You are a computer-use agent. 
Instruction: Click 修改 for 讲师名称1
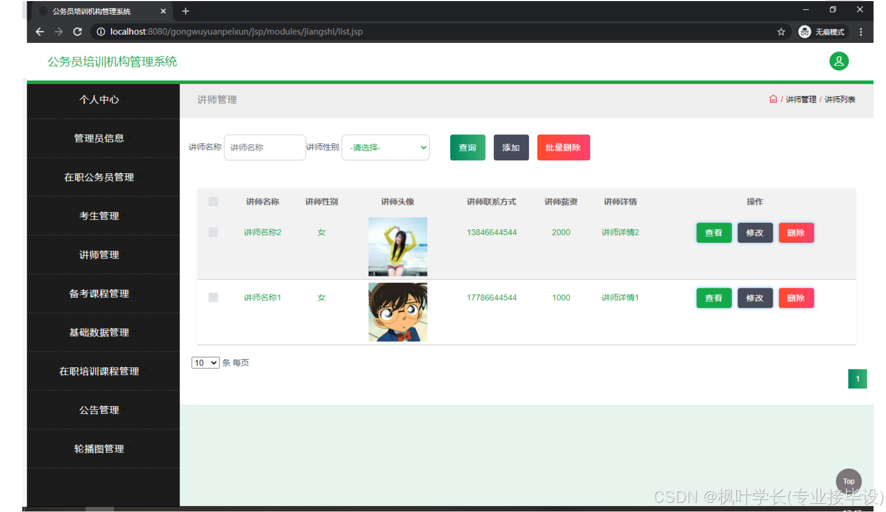(x=755, y=298)
